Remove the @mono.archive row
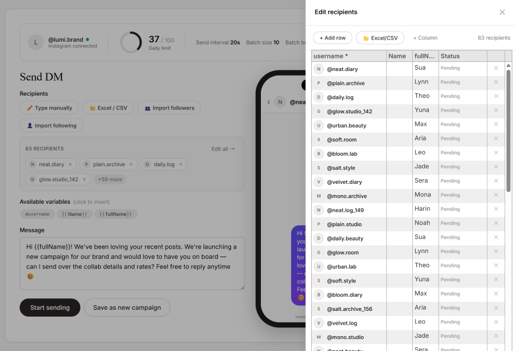 [x=496, y=195]
